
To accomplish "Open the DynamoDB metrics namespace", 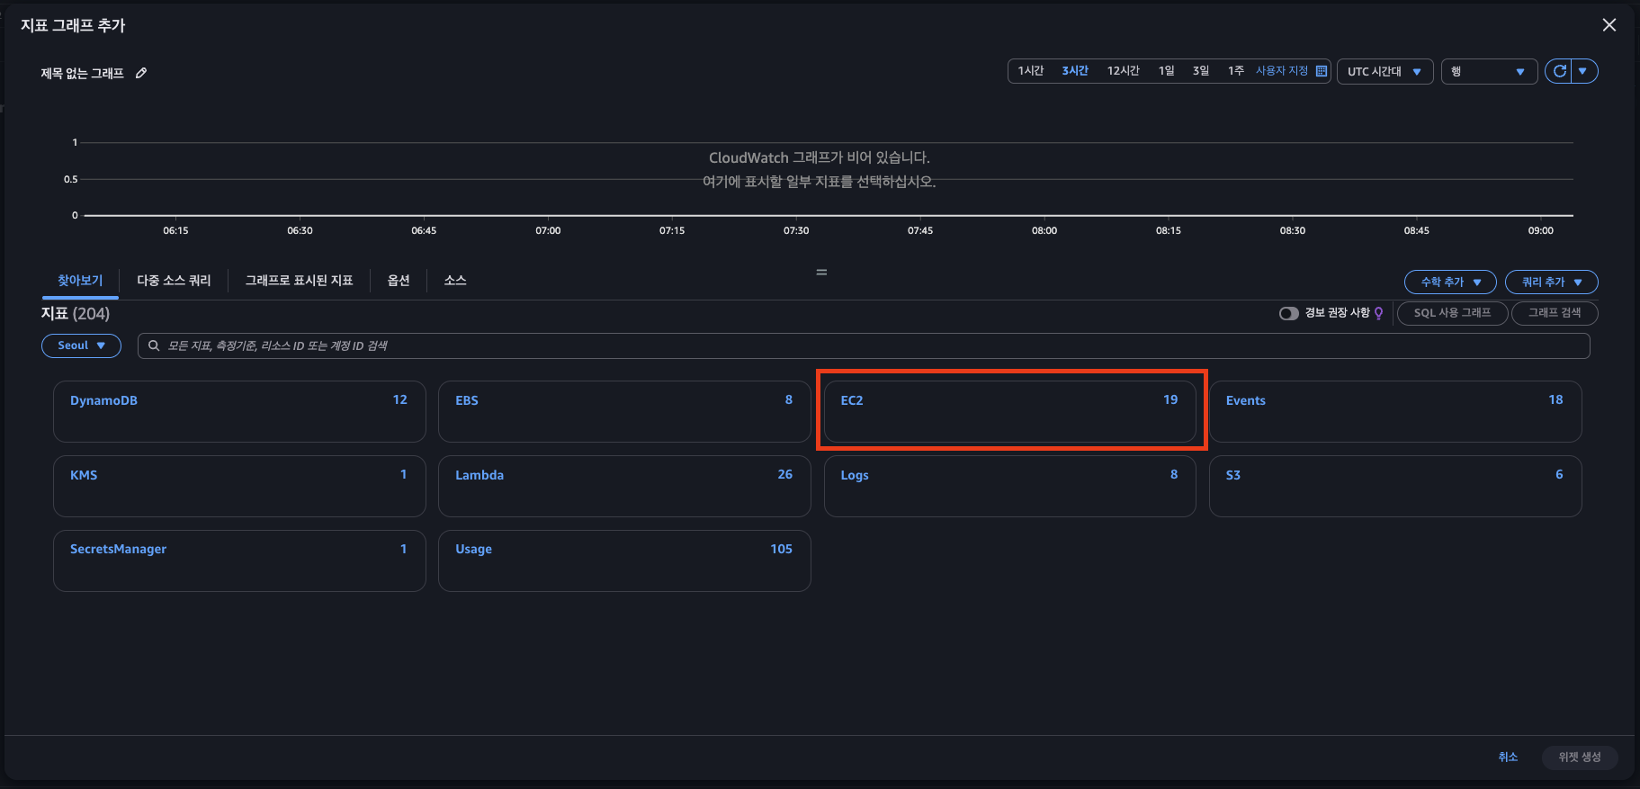I will click(x=239, y=411).
